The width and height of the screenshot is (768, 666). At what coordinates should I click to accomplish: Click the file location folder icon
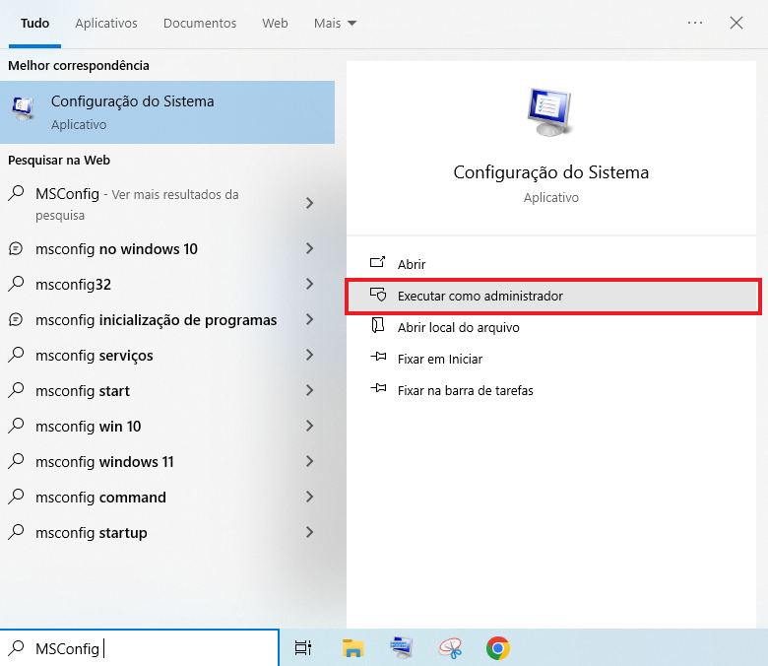coord(378,325)
